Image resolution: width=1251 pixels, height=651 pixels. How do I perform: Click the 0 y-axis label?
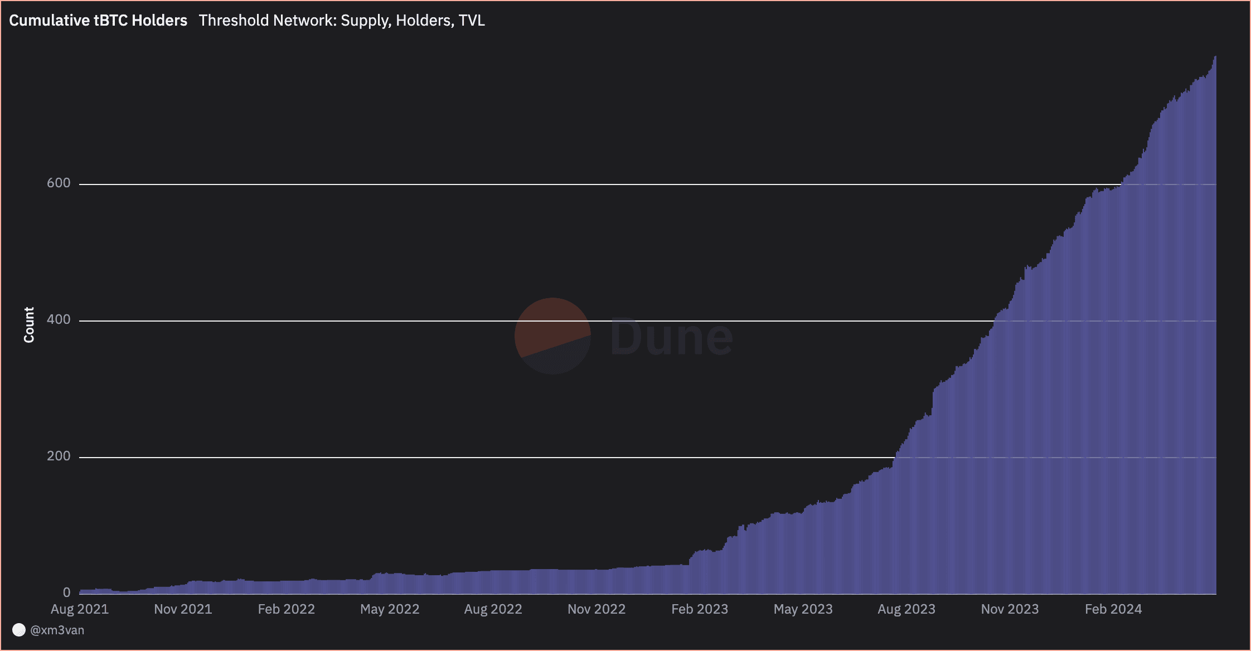coord(66,592)
